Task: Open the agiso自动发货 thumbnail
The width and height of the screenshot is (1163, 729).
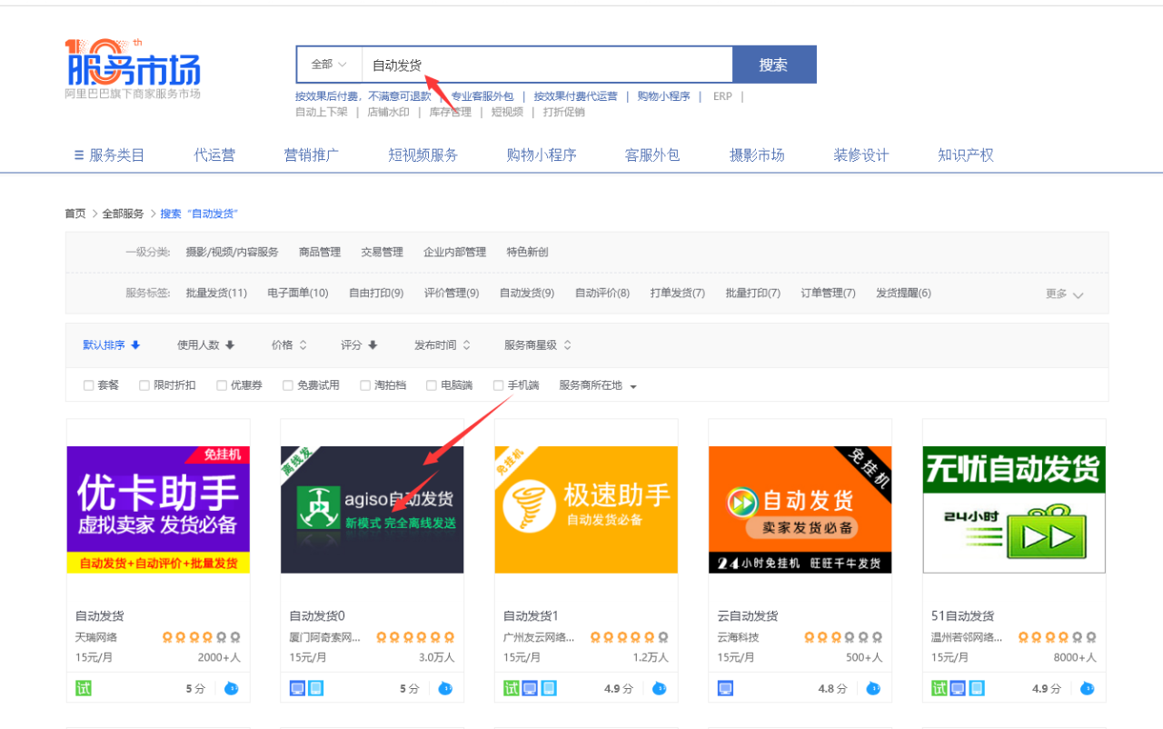Action: tap(373, 510)
